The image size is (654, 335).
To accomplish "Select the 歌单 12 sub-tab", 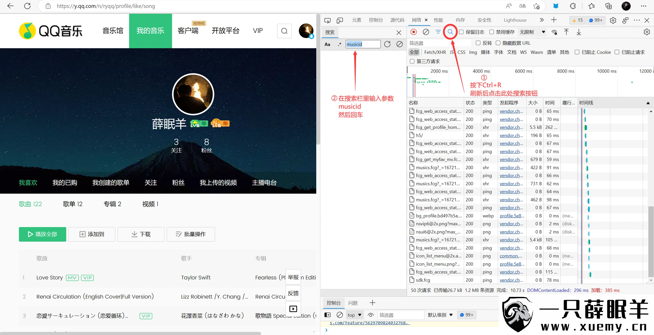I will pos(73,204).
